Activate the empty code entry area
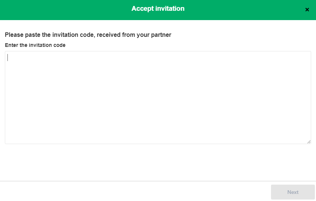The width and height of the screenshot is (316, 201). tap(158, 97)
